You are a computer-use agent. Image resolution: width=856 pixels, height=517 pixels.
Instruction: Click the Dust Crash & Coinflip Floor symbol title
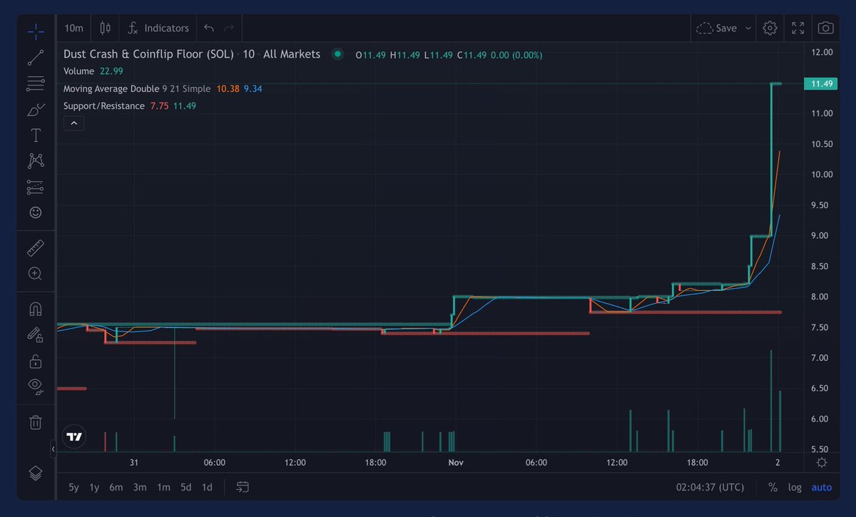click(x=148, y=54)
